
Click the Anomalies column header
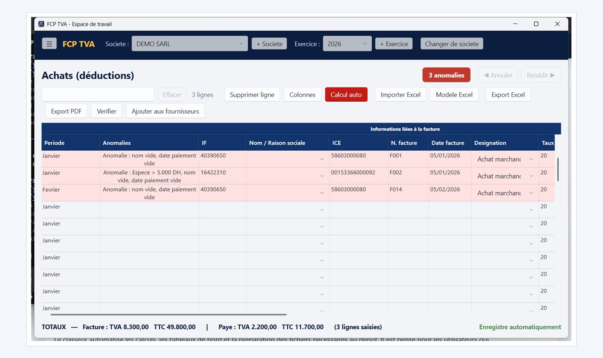point(149,143)
